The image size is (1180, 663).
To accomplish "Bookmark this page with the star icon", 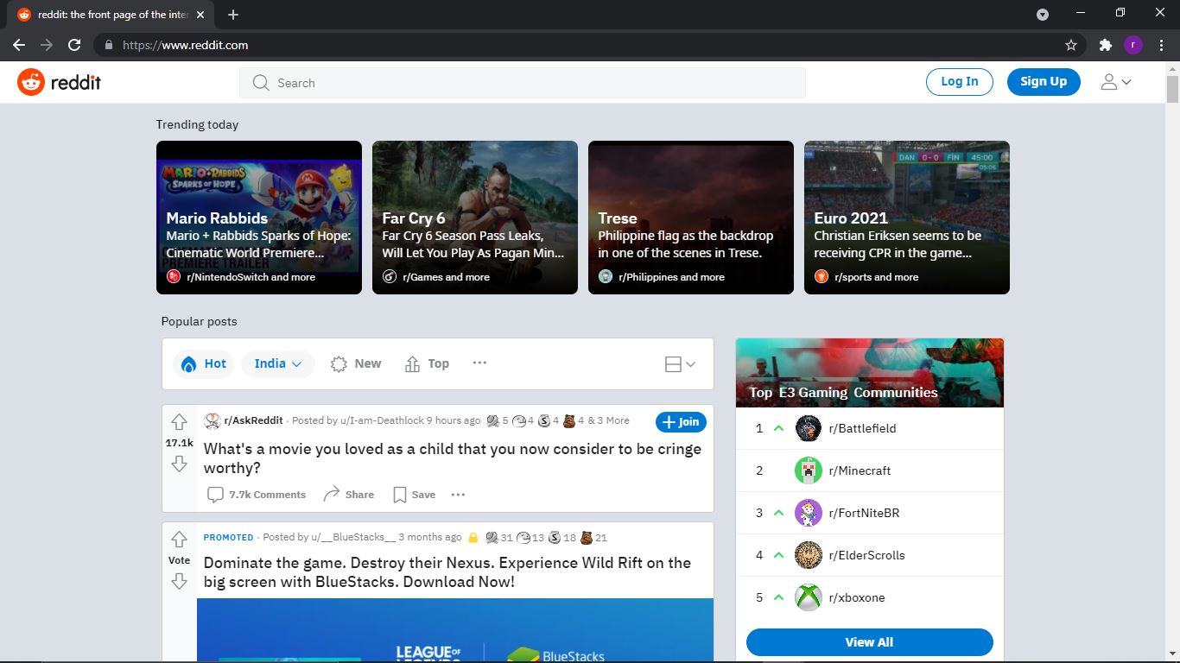I will pyautogui.click(x=1071, y=45).
